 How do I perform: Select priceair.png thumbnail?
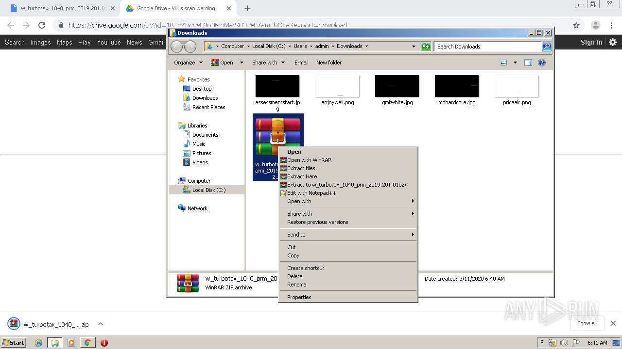pyautogui.click(x=517, y=86)
